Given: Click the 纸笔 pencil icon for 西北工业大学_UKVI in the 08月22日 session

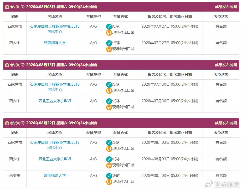Looking at the screenshot, I should [x=109, y=159].
